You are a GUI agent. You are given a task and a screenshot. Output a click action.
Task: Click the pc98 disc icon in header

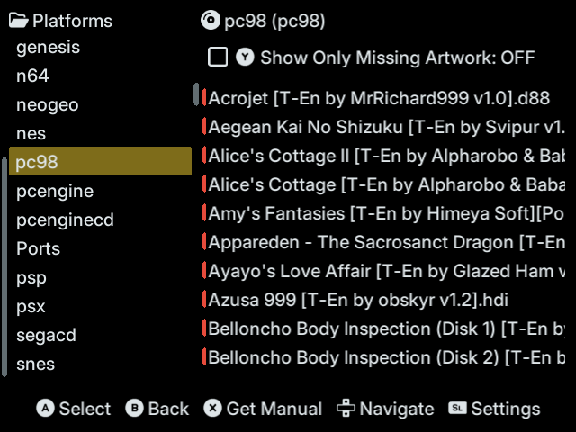click(211, 20)
